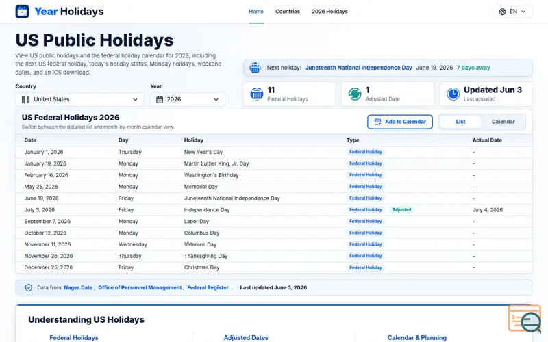Click the 11 Federal Holidays stat card
The image size is (548, 342).
[290, 94]
